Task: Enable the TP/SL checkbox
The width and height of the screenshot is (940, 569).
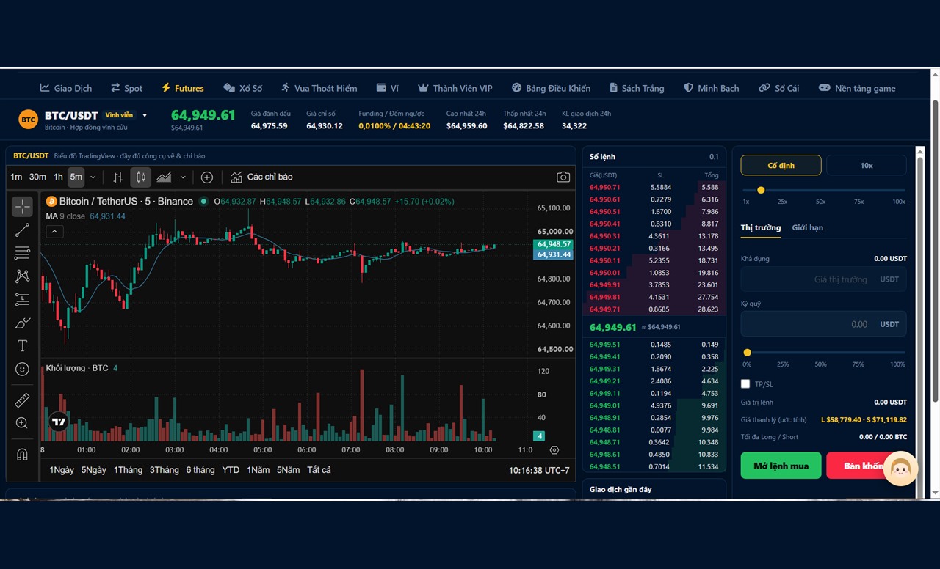Action: (745, 383)
